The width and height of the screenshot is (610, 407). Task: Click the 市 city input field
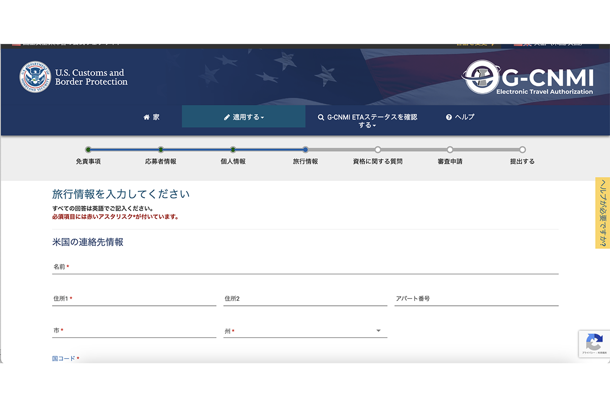click(134, 331)
